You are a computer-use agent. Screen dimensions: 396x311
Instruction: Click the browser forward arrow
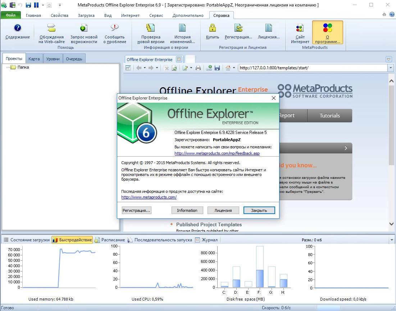pos(151,68)
